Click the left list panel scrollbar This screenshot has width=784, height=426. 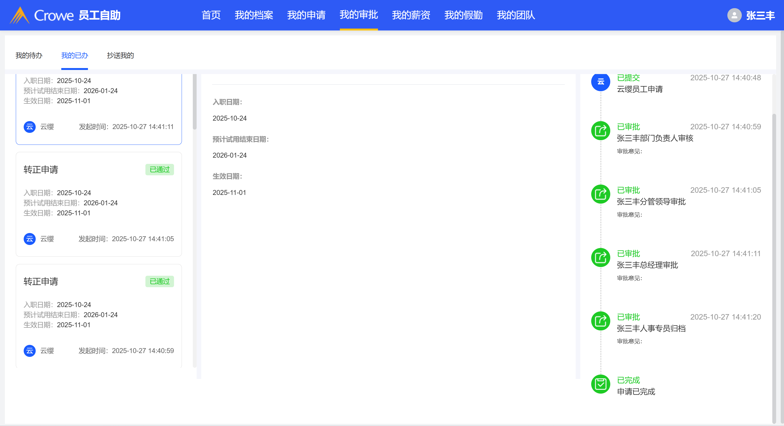pos(195,102)
